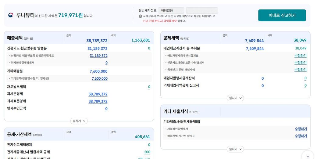This screenshot has width=317, height=159.
Task: Click 수정하기 for 신용카드매출전표등 수령명세서
Action: [x=300, y=63]
